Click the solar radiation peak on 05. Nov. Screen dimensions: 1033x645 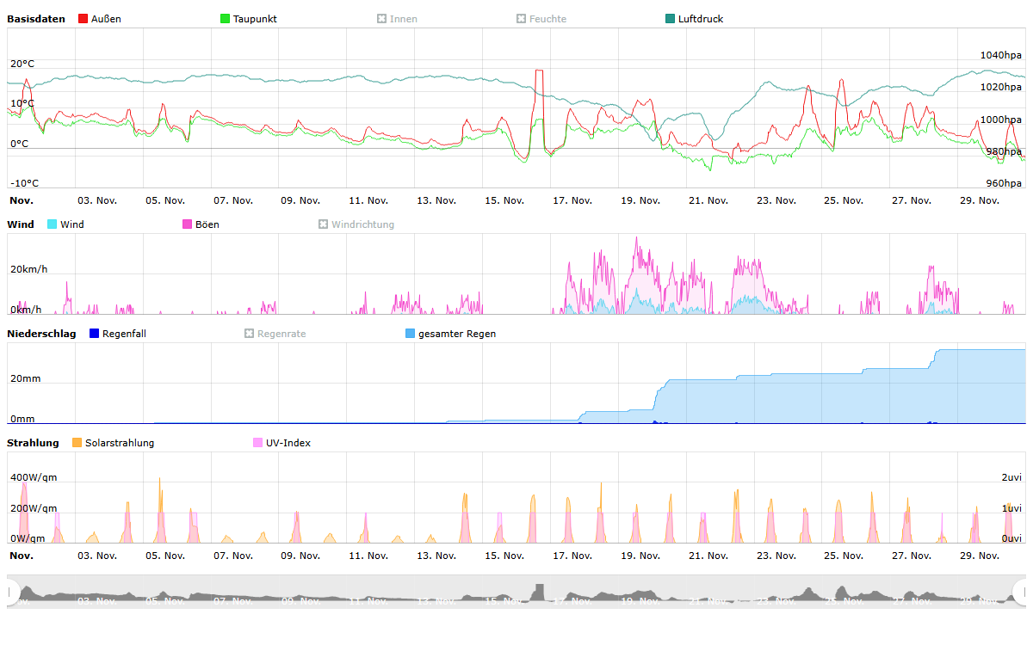coord(159,480)
